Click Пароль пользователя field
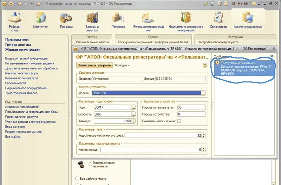This screenshot has height=185, width=281. pos(191,107)
